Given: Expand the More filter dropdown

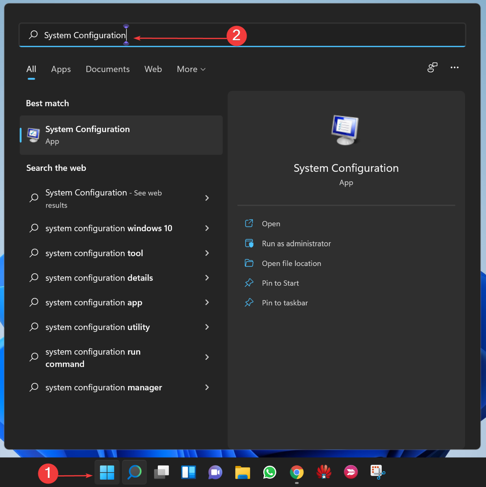Looking at the screenshot, I should [191, 69].
